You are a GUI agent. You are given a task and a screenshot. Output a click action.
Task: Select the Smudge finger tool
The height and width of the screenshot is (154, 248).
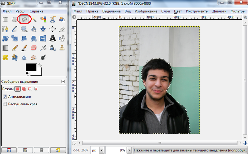tap(34, 57)
